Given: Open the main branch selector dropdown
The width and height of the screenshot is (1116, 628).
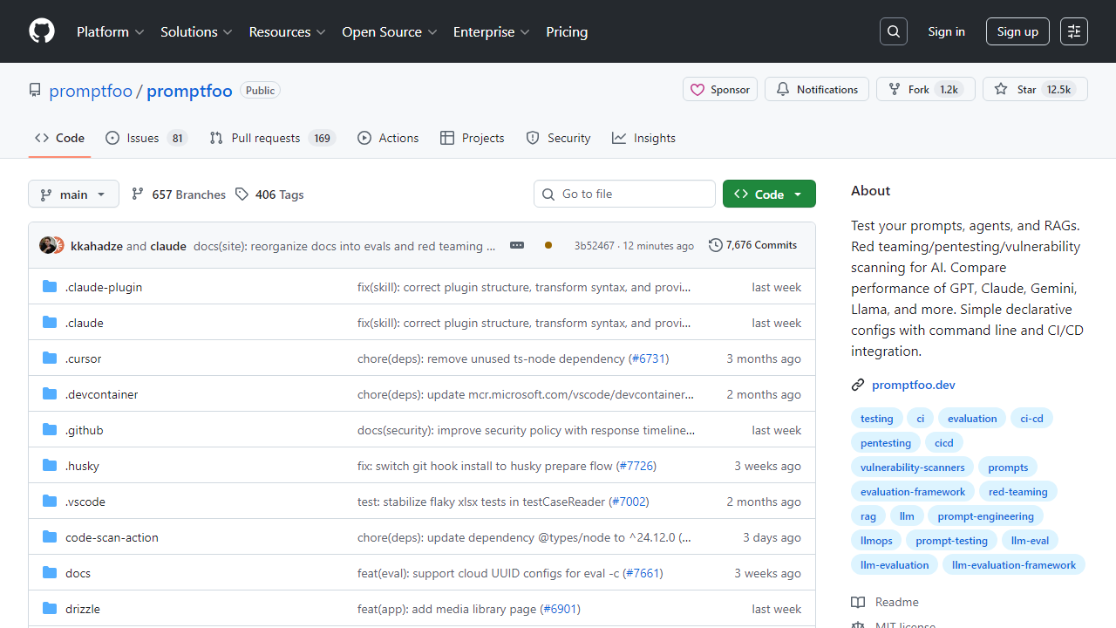Looking at the screenshot, I should [73, 194].
